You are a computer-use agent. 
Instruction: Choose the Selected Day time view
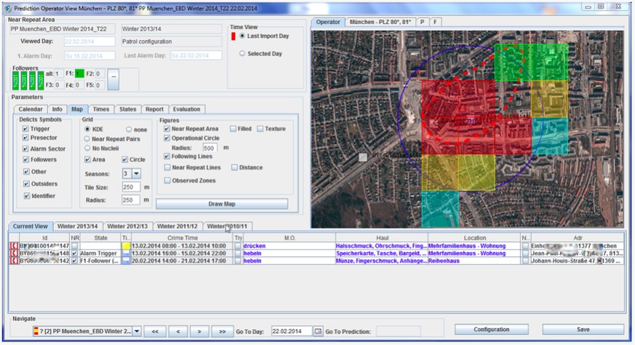tap(242, 54)
